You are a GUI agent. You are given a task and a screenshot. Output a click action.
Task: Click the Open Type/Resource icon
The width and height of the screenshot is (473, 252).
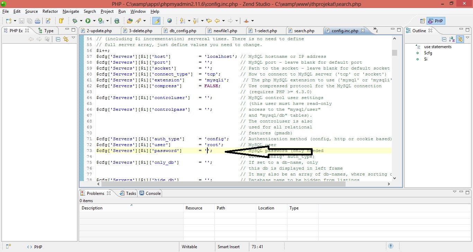[x=130, y=21]
